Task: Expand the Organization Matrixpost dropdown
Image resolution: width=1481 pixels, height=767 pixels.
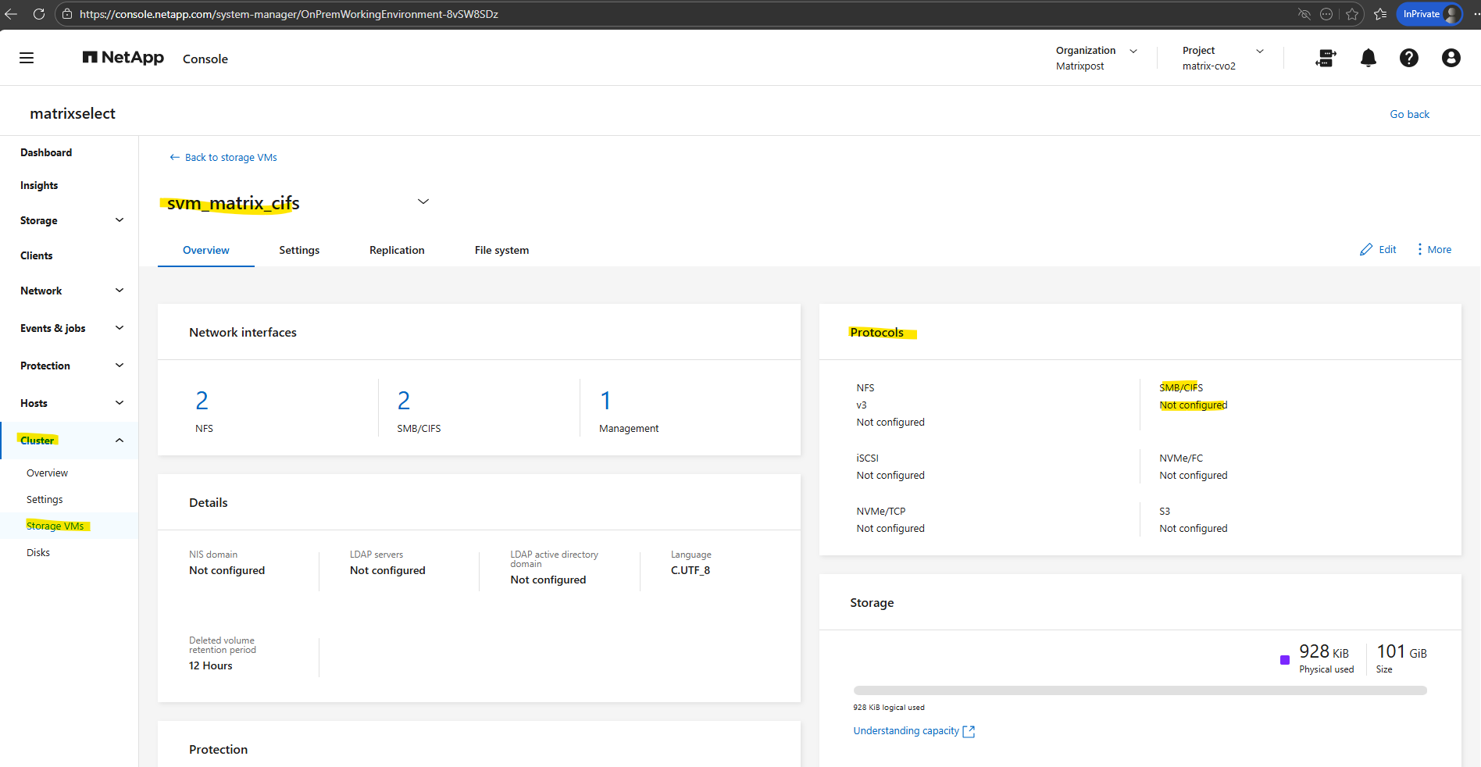Action: click(x=1133, y=51)
